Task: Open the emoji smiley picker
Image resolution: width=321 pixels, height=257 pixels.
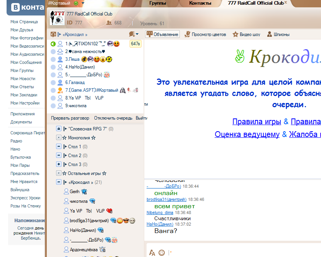Action: coord(162,253)
